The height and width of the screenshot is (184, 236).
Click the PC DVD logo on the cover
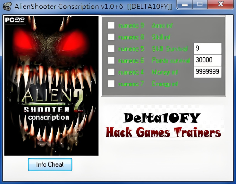point(15,20)
